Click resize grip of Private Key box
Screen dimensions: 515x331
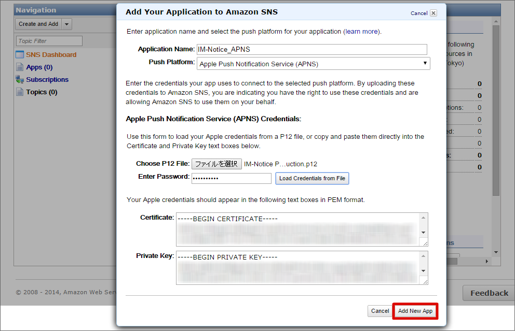(425, 281)
